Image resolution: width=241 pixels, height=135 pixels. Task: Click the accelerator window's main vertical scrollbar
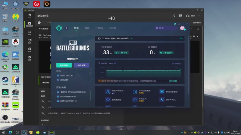click(x=189, y=65)
